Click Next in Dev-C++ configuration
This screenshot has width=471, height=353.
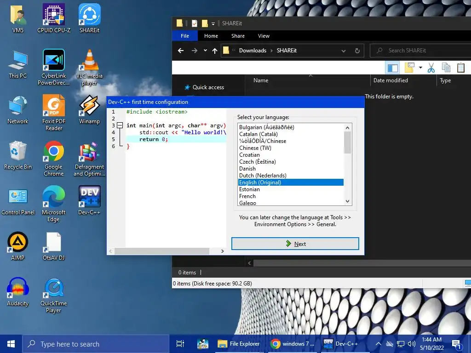295,244
